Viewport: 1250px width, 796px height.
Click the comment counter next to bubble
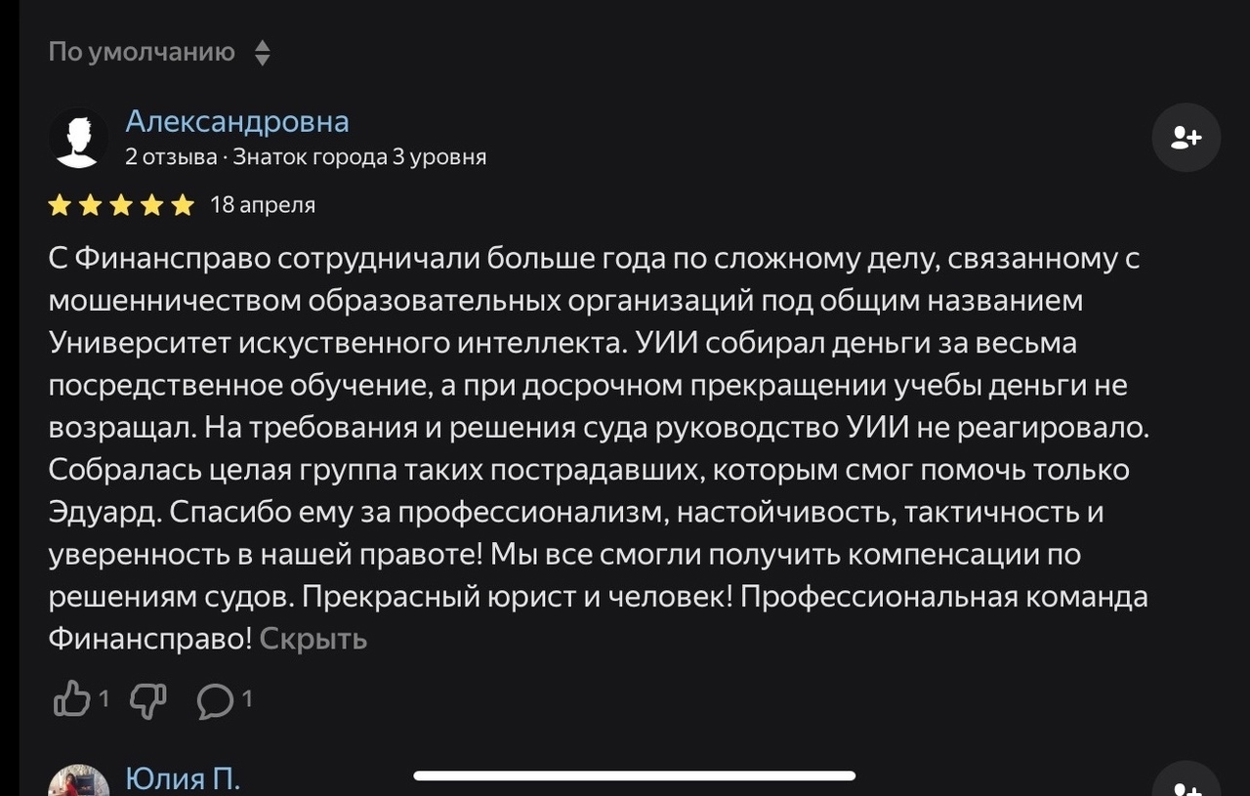(x=247, y=699)
